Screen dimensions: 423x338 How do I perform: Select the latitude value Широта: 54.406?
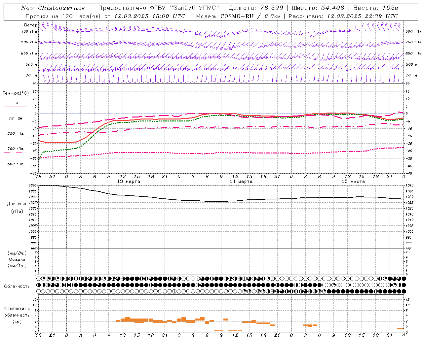(318, 8)
